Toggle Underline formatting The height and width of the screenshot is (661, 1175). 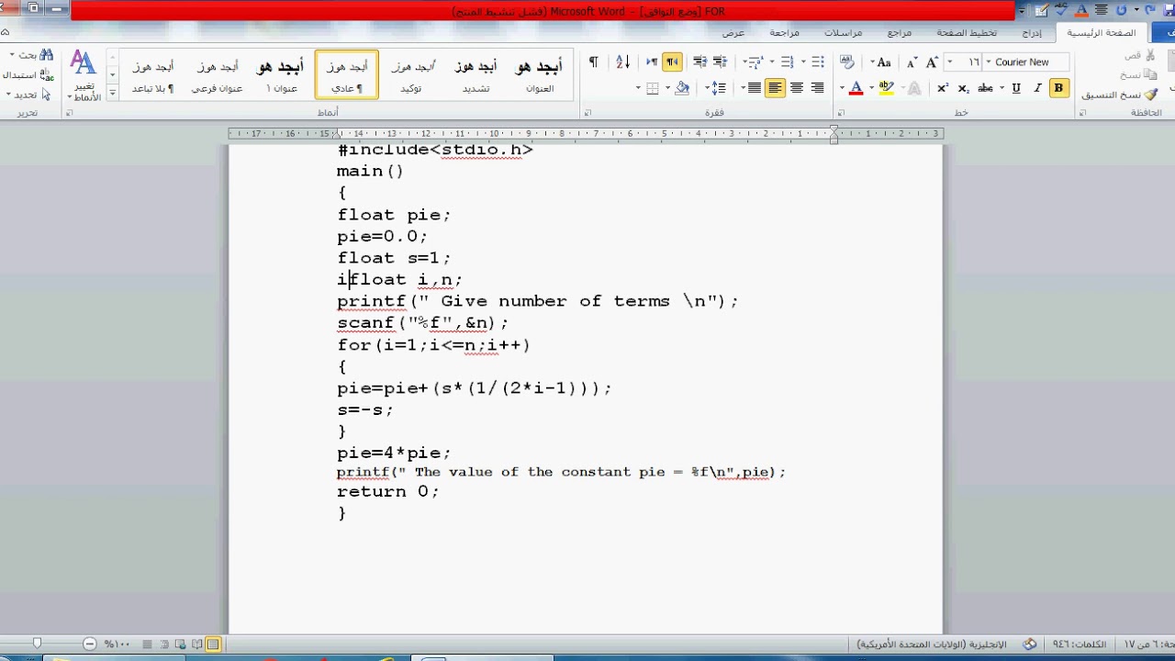tap(1016, 88)
